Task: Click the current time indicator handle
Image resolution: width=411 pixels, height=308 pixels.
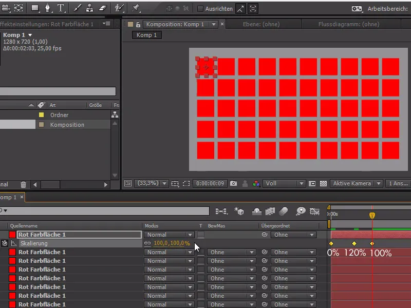Action: [372, 215]
